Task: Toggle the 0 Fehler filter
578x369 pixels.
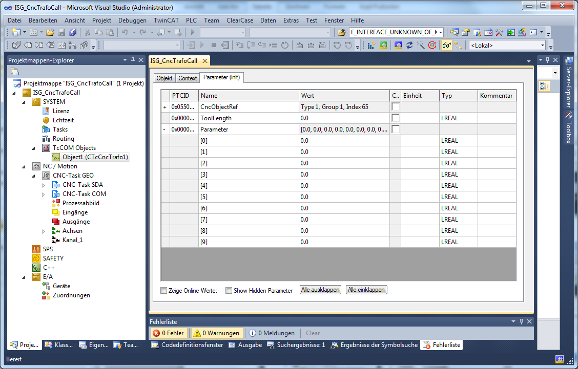Action: pos(169,333)
